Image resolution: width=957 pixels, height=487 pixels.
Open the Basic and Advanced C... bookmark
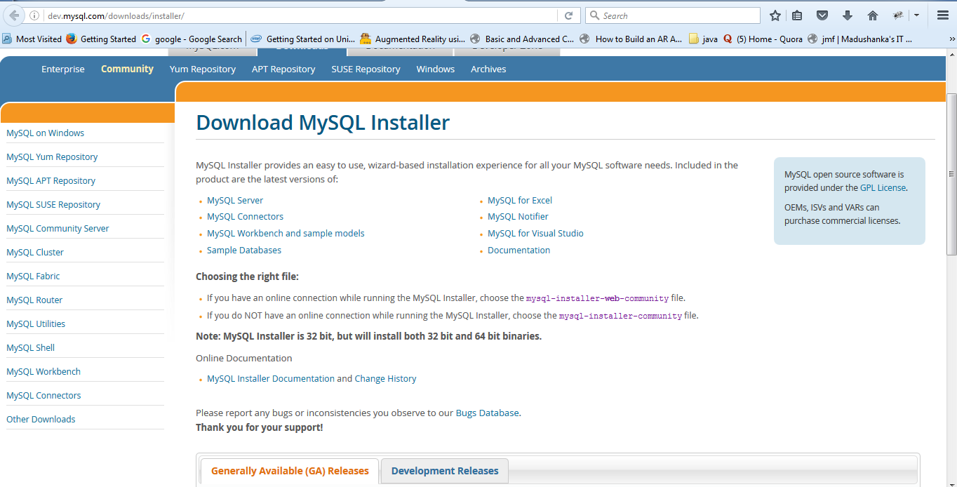coord(523,39)
